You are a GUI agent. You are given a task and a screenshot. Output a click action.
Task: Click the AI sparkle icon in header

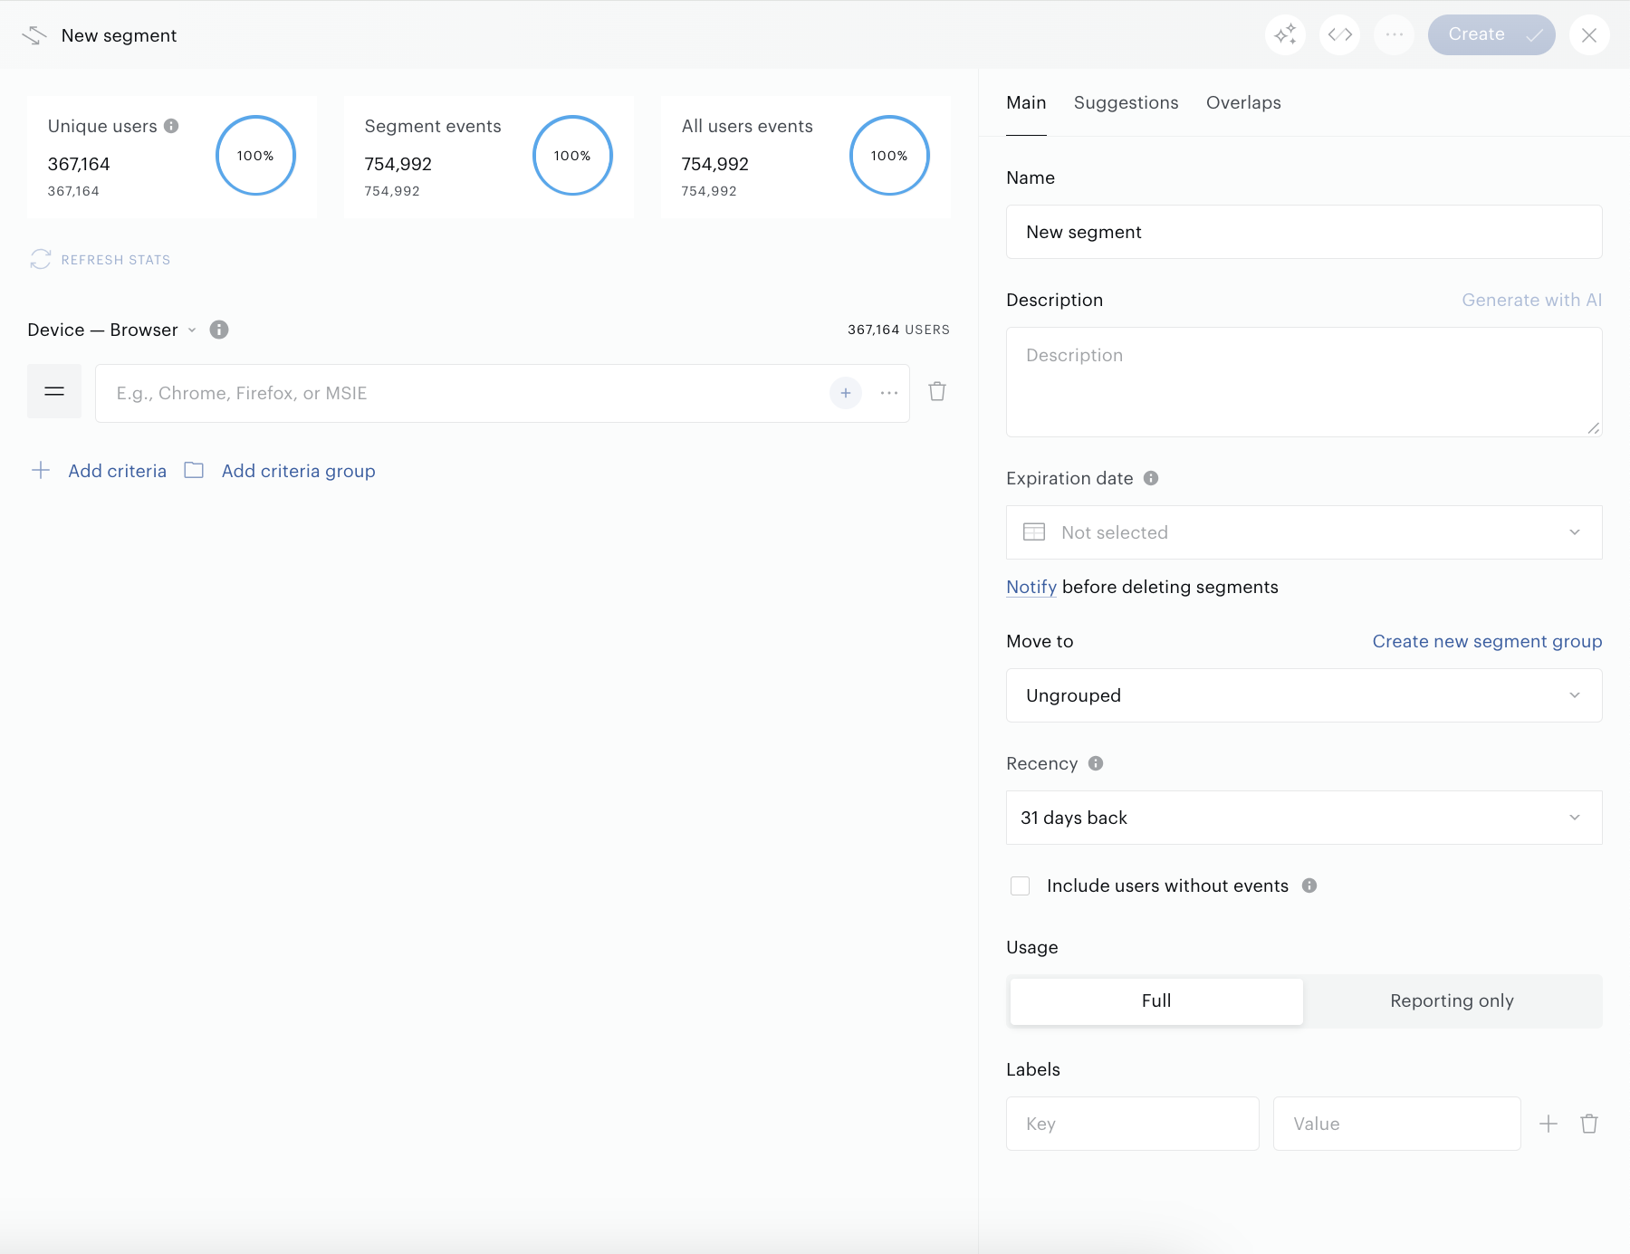pyautogui.click(x=1285, y=34)
